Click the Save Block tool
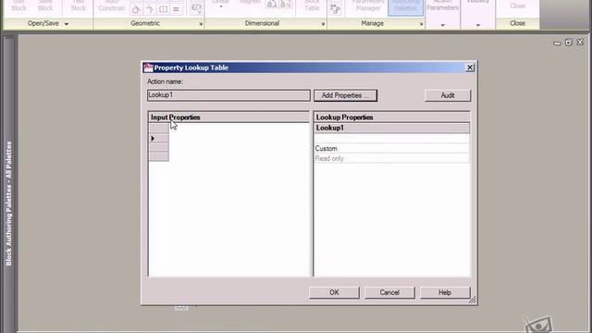 (x=45, y=6)
